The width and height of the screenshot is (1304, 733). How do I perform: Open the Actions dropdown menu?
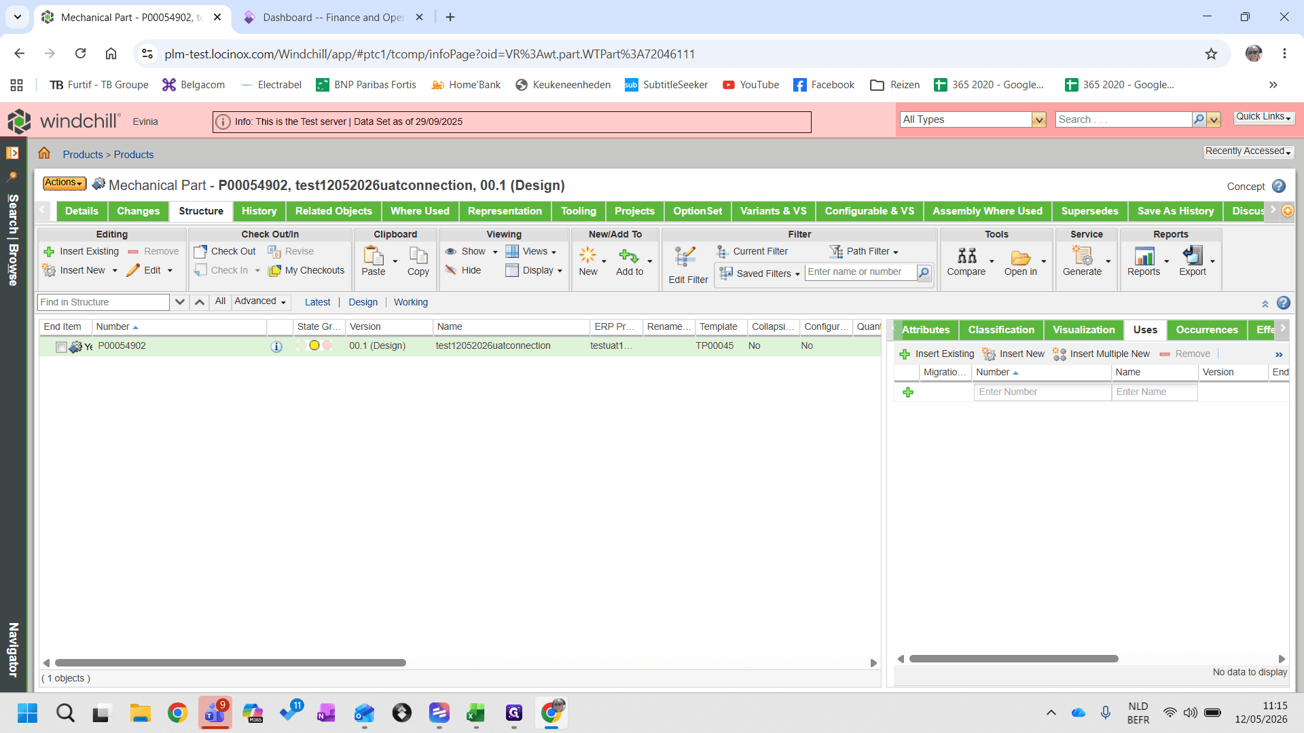65,183
